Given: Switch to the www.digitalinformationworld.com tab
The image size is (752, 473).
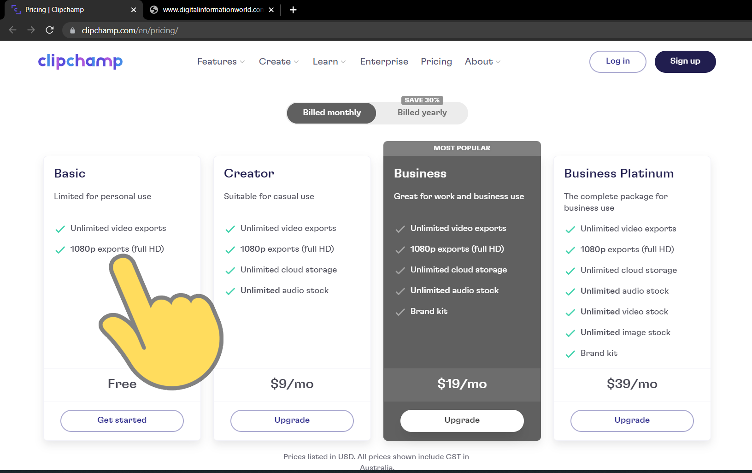Looking at the screenshot, I should pos(212,10).
